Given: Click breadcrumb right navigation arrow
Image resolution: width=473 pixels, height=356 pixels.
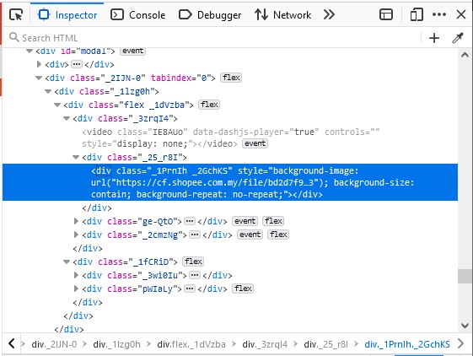Looking at the screenshot, I should [461, 343].
